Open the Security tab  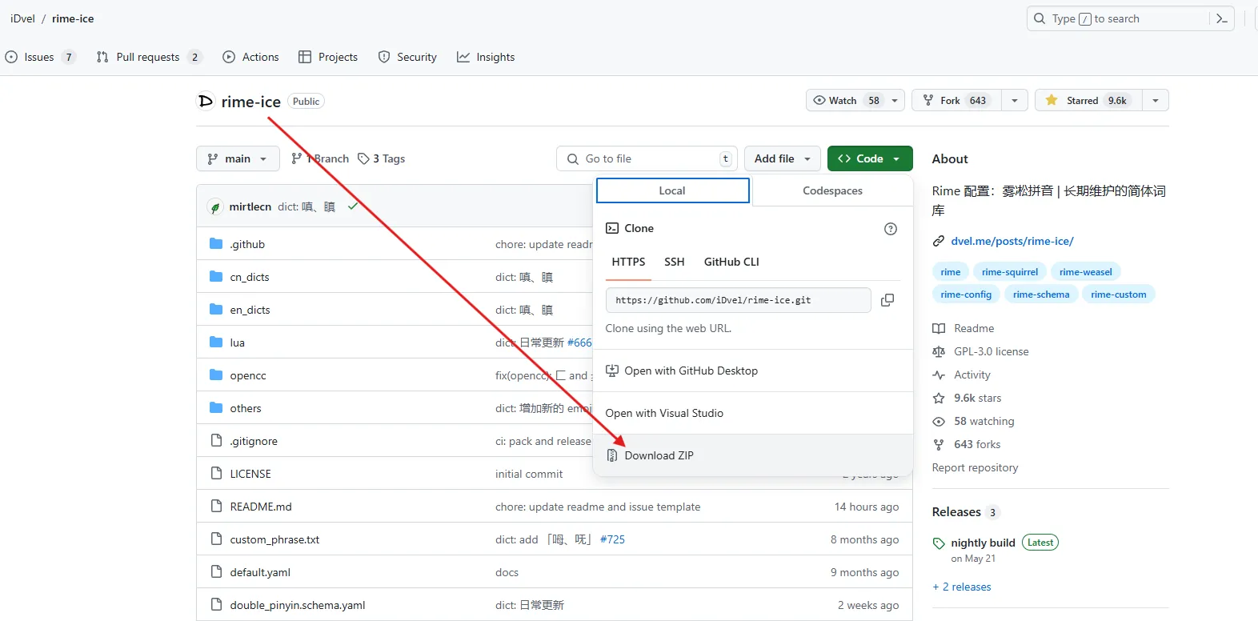pyautogui.click(x=407, y=57)
